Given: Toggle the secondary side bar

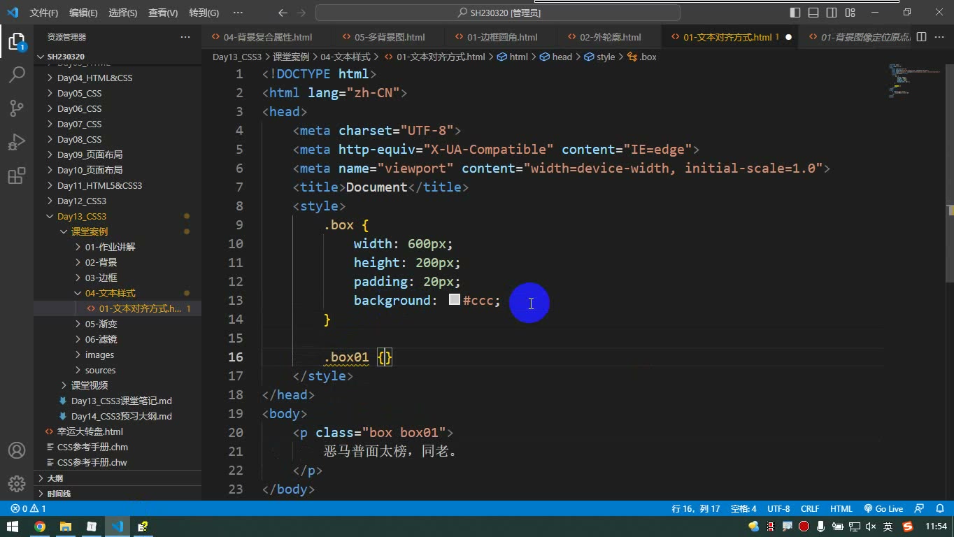Looking at the screenshot, I should click(832, 13).
